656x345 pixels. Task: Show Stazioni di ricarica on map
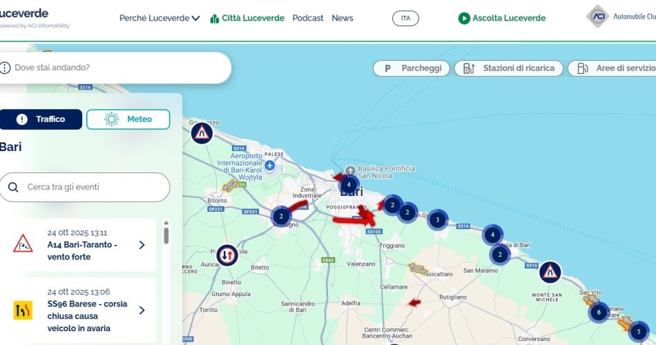point(509,68)
